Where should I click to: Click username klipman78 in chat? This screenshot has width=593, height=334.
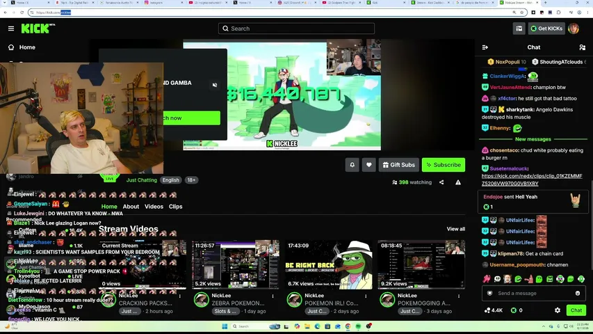pyautogui.click(x=510, y=254)
